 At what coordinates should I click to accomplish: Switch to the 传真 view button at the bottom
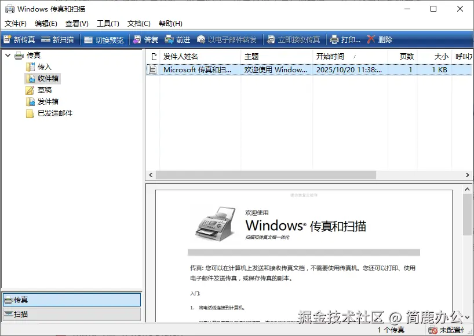[x=72, y=300]
